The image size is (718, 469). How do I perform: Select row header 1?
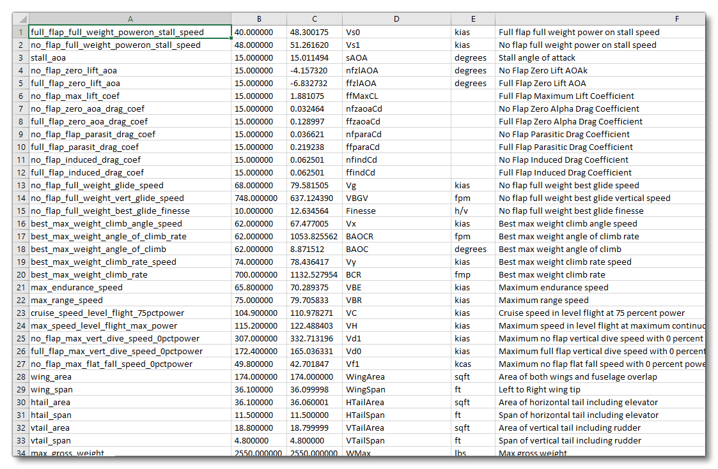tap(21, 32)
